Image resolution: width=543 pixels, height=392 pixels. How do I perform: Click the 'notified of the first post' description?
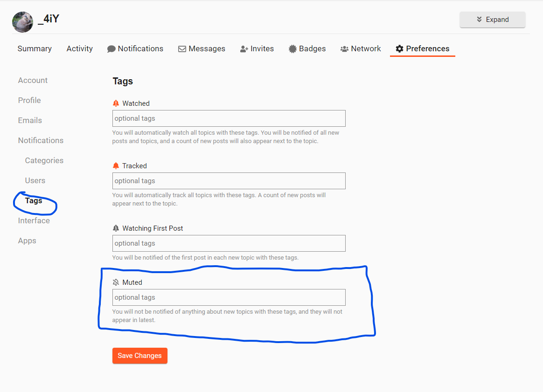205,257
